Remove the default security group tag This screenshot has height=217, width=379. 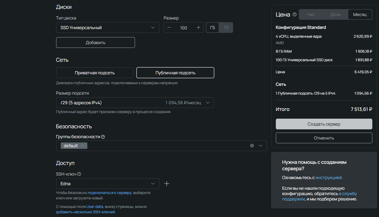coord(82,146)
